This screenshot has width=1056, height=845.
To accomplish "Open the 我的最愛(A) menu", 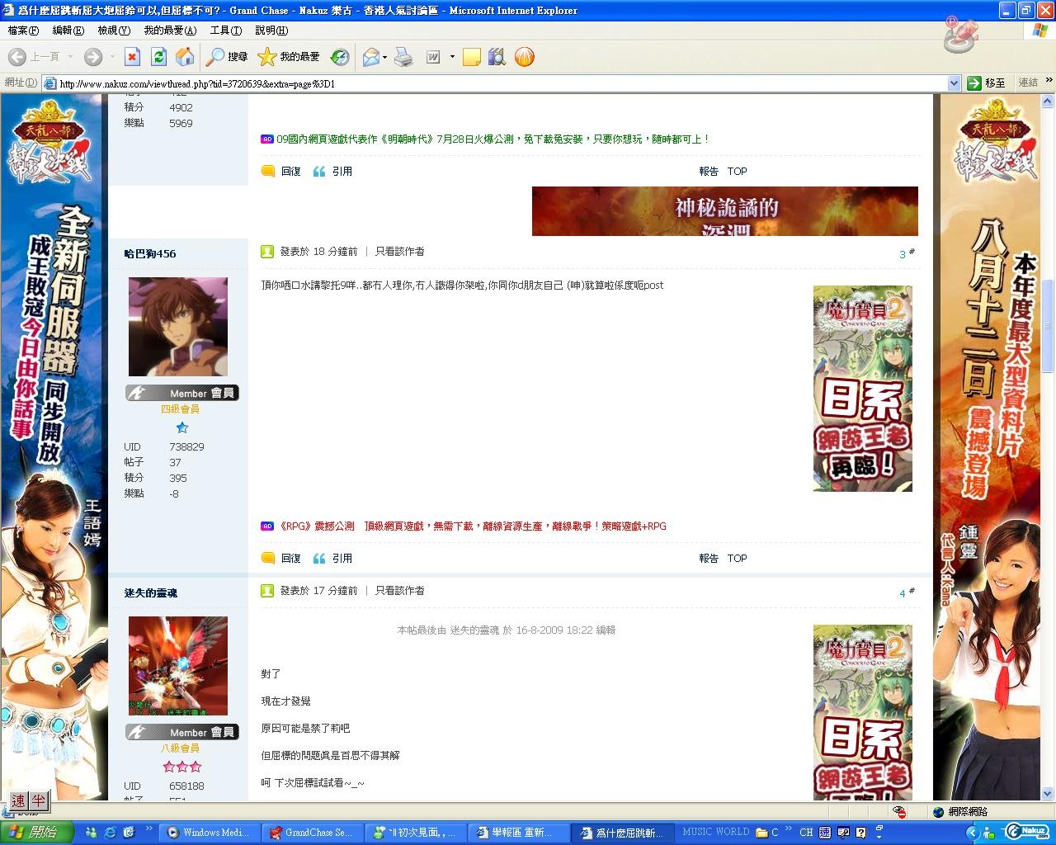I will tap(170, 31).
